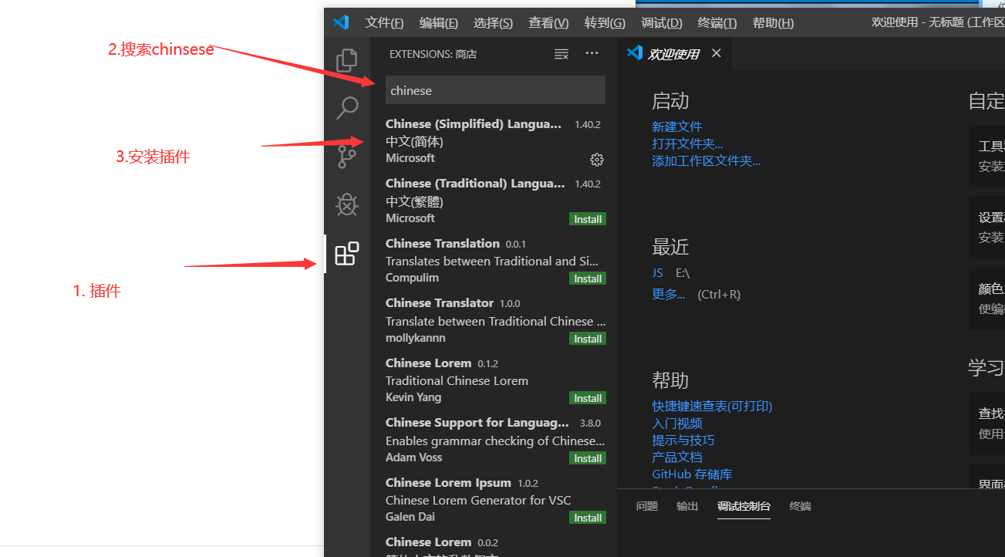Switch to the 终端 panel tab
This screenshot has height=557, width=1005.
coord(800,506)
